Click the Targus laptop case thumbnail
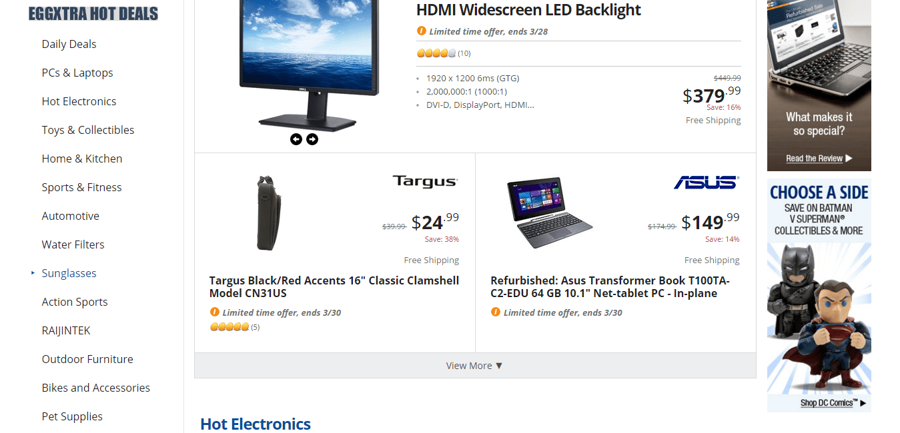This screenshot has height=433, width=900. (267, 213)
